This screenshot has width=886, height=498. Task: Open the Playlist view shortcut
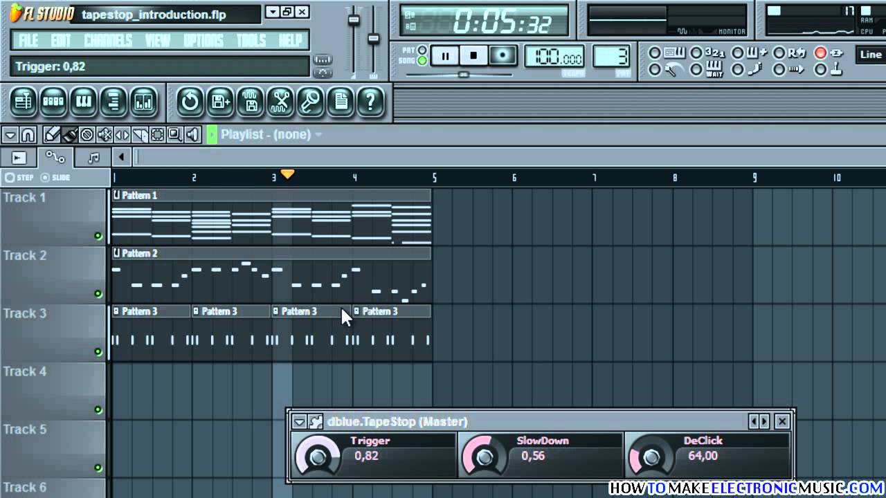pyautogui.click(x=23, y=102)
